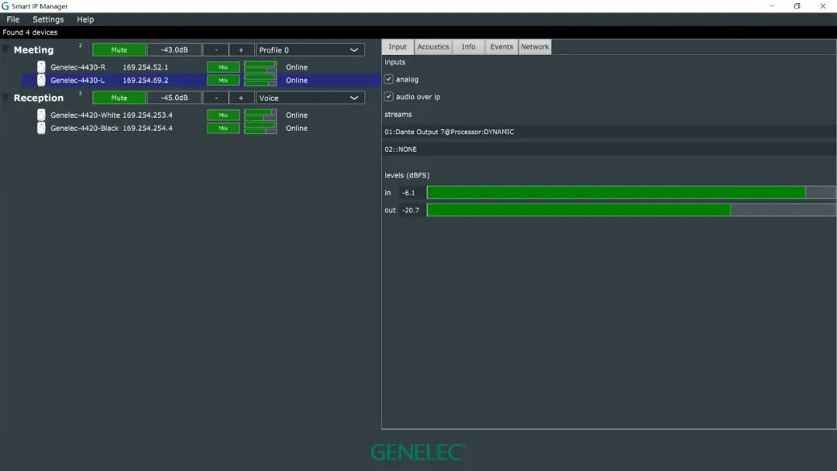Toggle the audio over ip checkbox
This screenshot has height=471, width=837.
coord(388,97)
